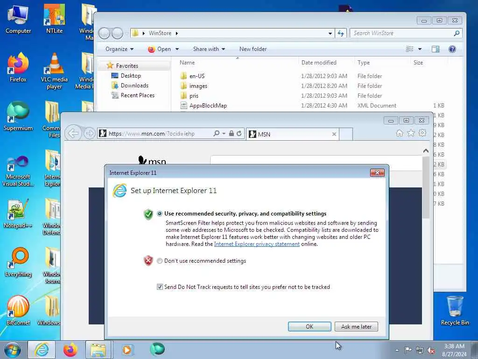The width and height of the screenshot is (478, 359).
Task: Open Internet Explorer privacy statement link
Action: click(257, 244)
